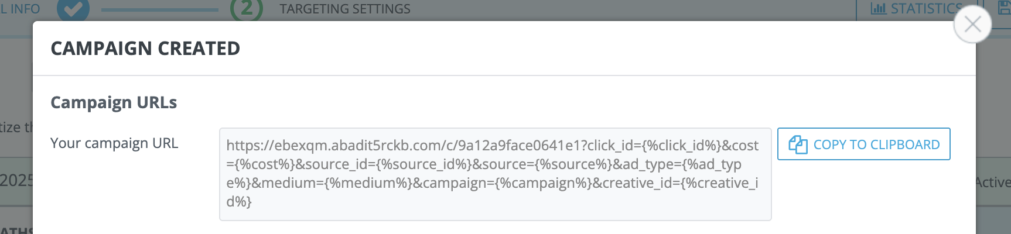This screenshot has width=1011, height=234.
Task: Go to the Targeting Settings step
Action: click(344, 9)
